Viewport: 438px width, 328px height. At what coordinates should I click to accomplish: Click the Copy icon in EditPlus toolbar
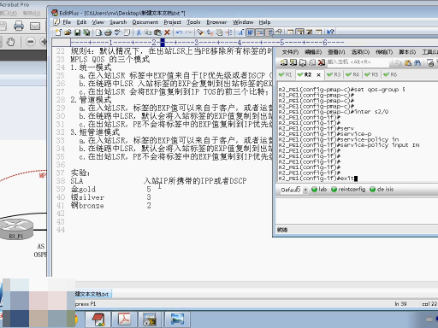pyautogui.click(x=148, y=32)
